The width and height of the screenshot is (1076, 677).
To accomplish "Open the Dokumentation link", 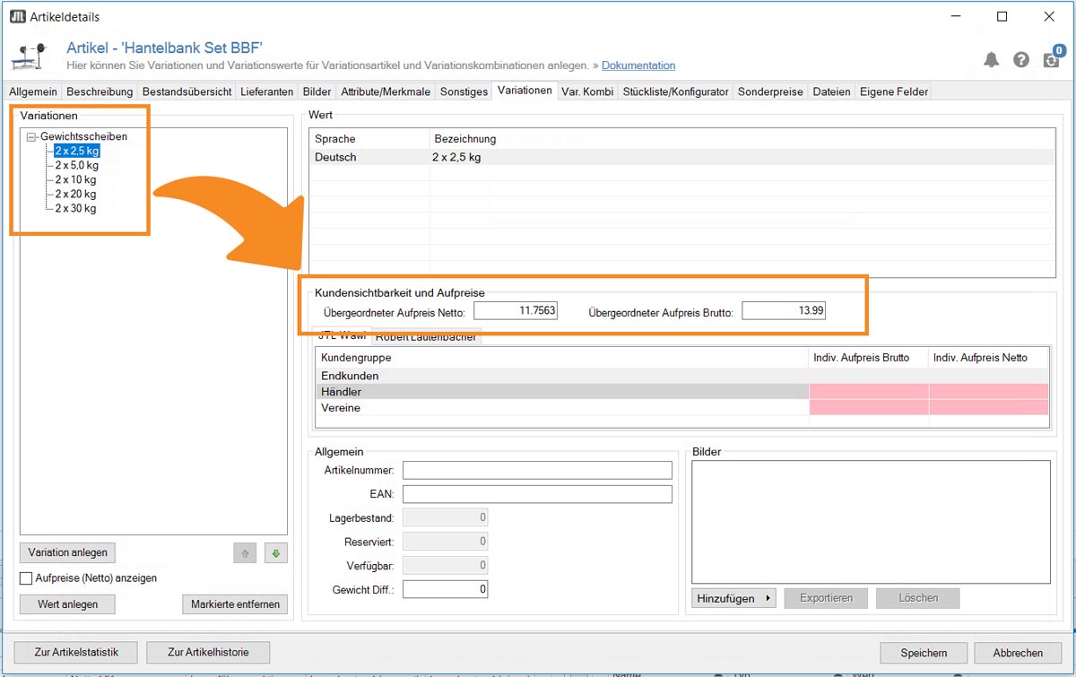I will tap(638, 65).
